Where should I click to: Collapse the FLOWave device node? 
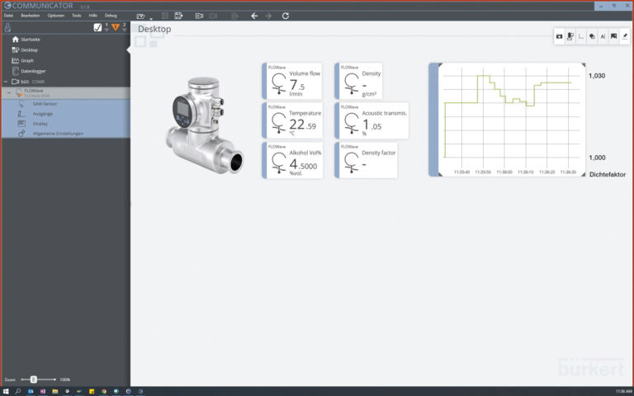[x=8, y=92]
